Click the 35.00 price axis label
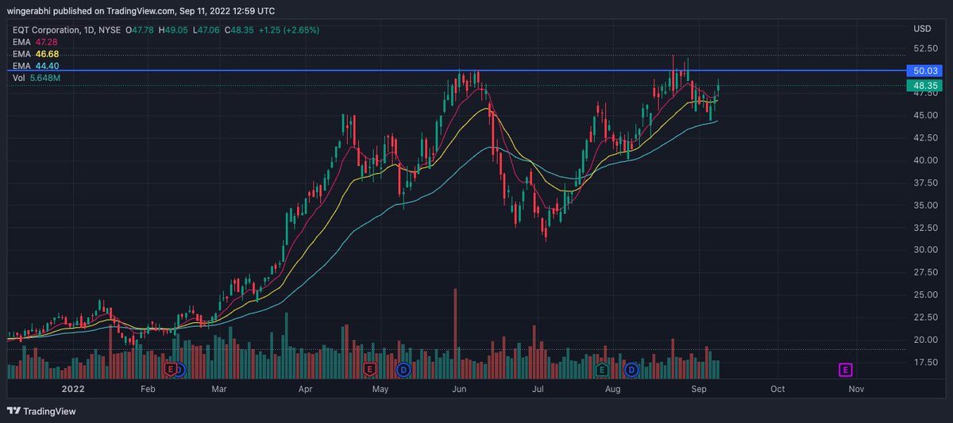 click(924, 206)
